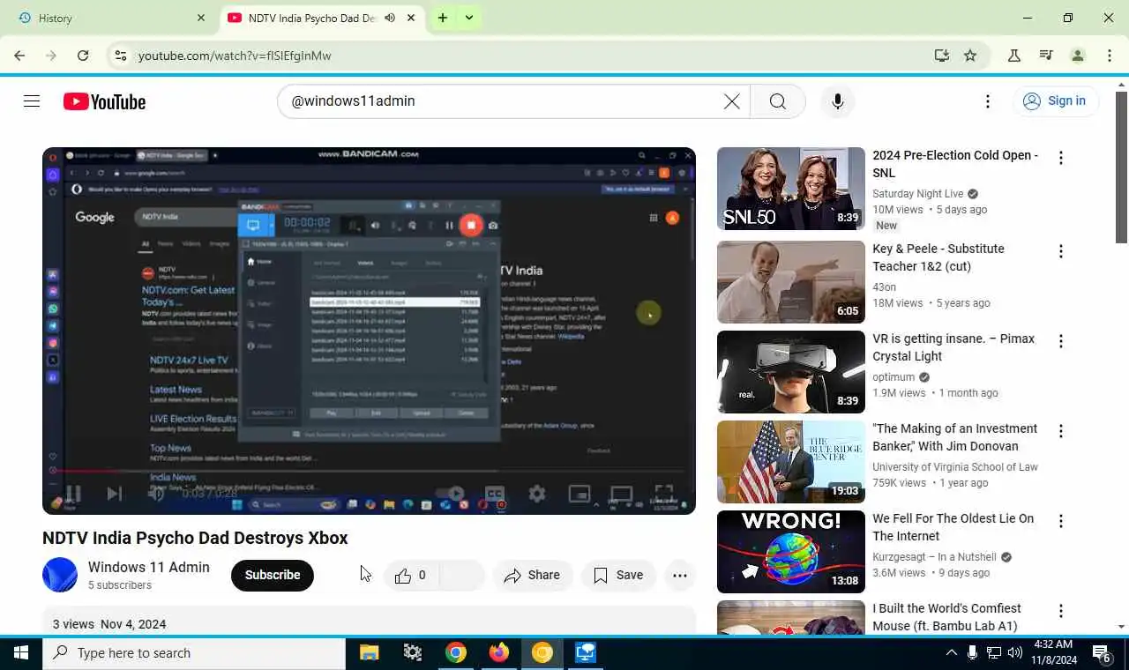The height and width of the screenshot is (670, 1129).
Task: Pause the video in player
Action: click(x=73, y=494)
